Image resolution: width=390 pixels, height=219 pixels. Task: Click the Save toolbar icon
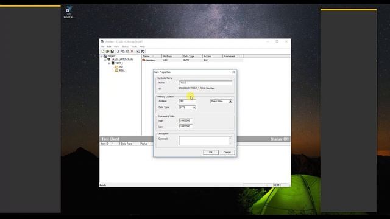point(112,51)
